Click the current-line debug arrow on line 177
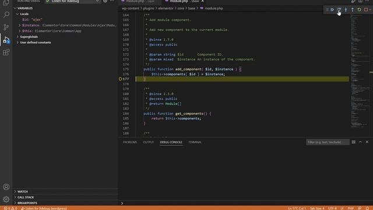Viewport: 373px width, 210px height. pyautogui.click(x=121, y=79)
